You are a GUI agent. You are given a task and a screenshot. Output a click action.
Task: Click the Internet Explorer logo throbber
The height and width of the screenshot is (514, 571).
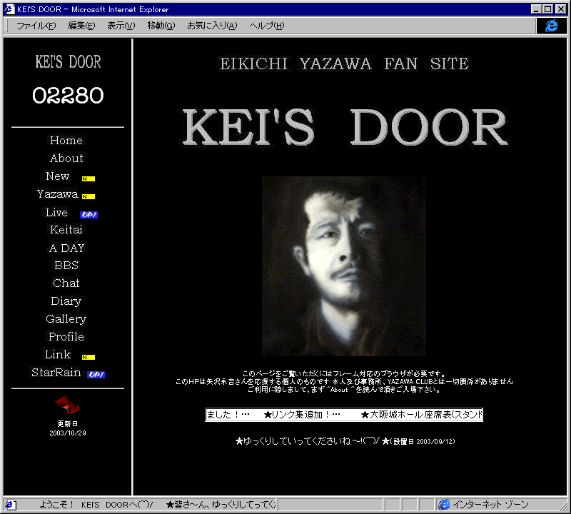click(551, 26)
